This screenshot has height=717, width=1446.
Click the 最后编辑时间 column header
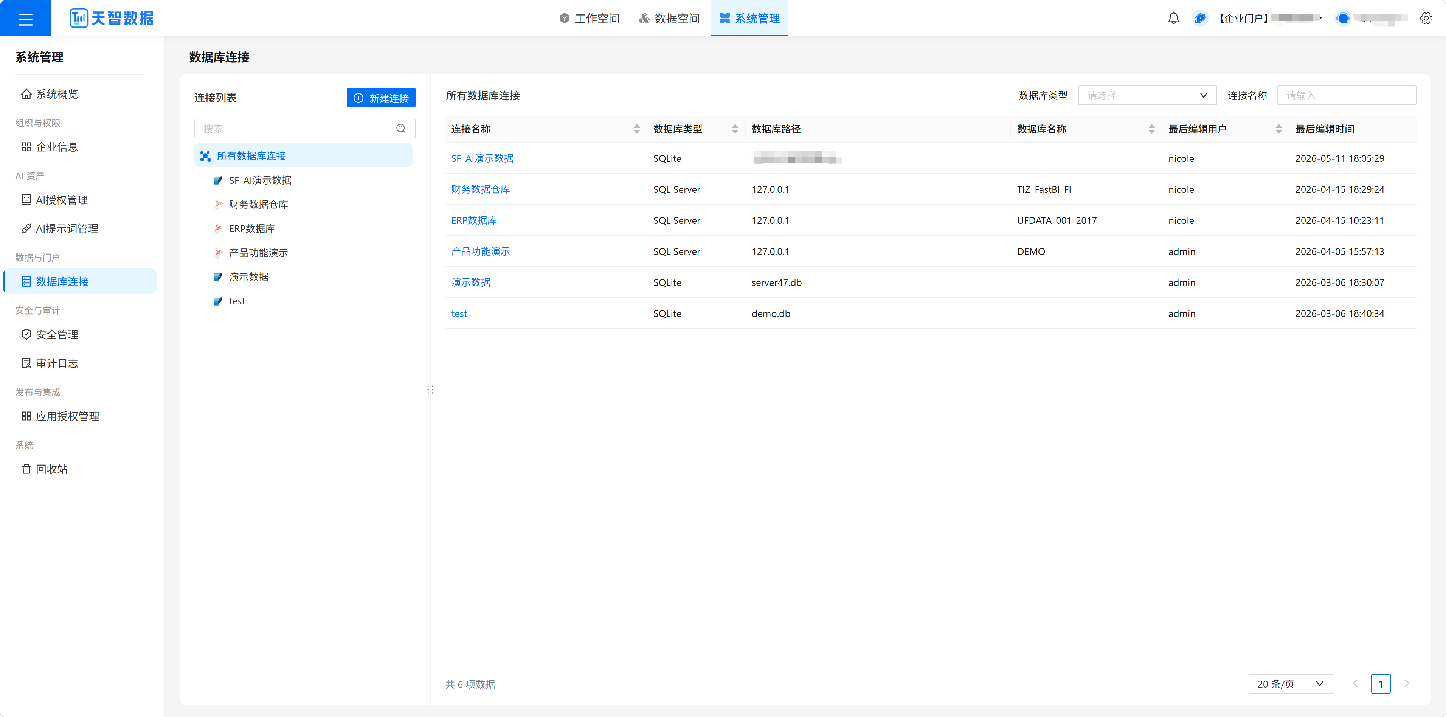coord(1324,129)
